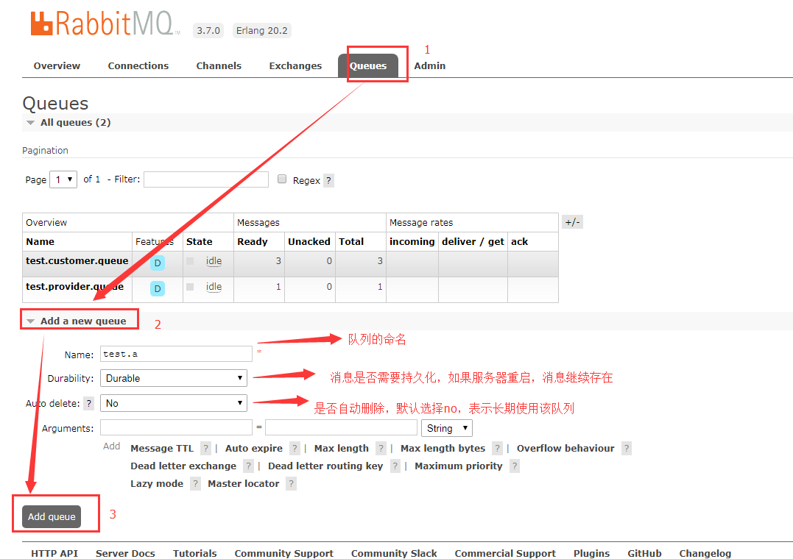Click the D durable badge for test.provider.queue
The height and width of the screenshot is (559, 793).
tap(158, 288)
